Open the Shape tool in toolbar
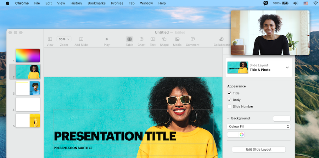The height and width of the screenshot is (158, 319). (x=164, y=39)
